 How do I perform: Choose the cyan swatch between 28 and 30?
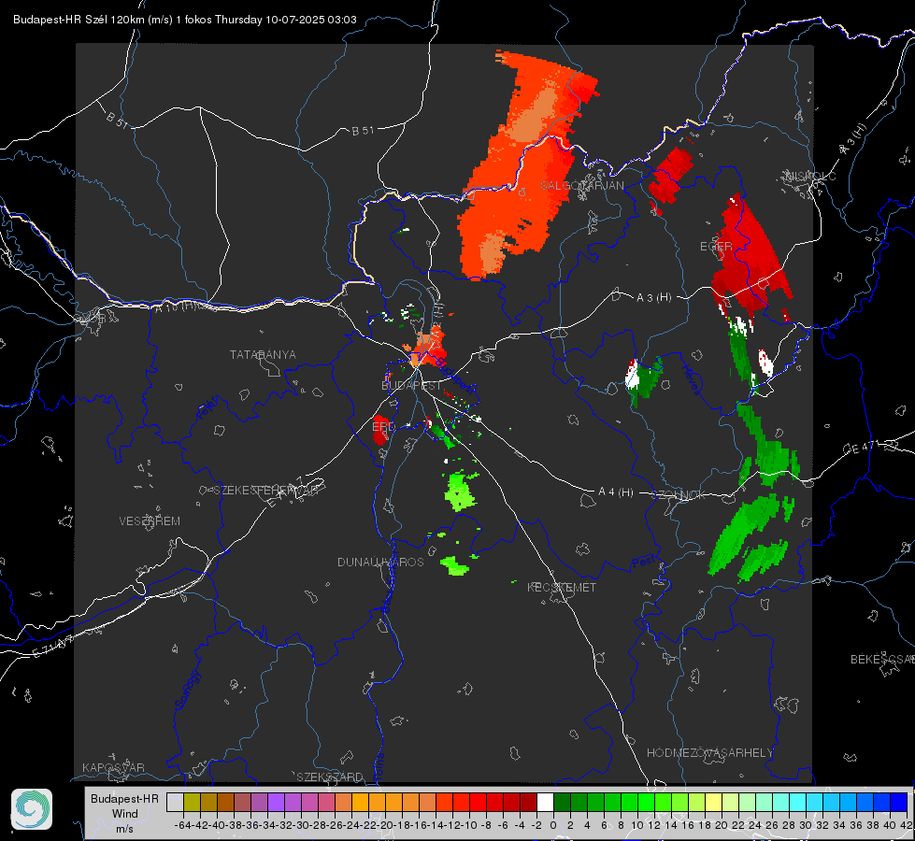pos(798,802)
